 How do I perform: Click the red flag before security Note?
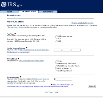coord(51,84)
